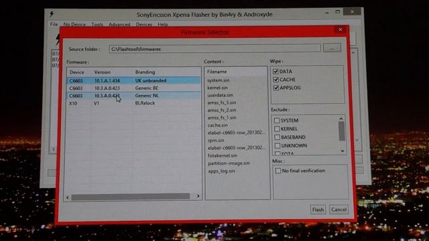The height and width of the screenshot is (241, 429).
Task: Enable No final verification option
Action: pyautogui.click(x=278, y=171)
